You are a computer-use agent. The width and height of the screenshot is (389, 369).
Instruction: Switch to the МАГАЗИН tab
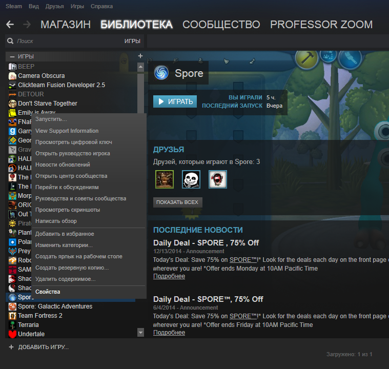coord(66,24)
